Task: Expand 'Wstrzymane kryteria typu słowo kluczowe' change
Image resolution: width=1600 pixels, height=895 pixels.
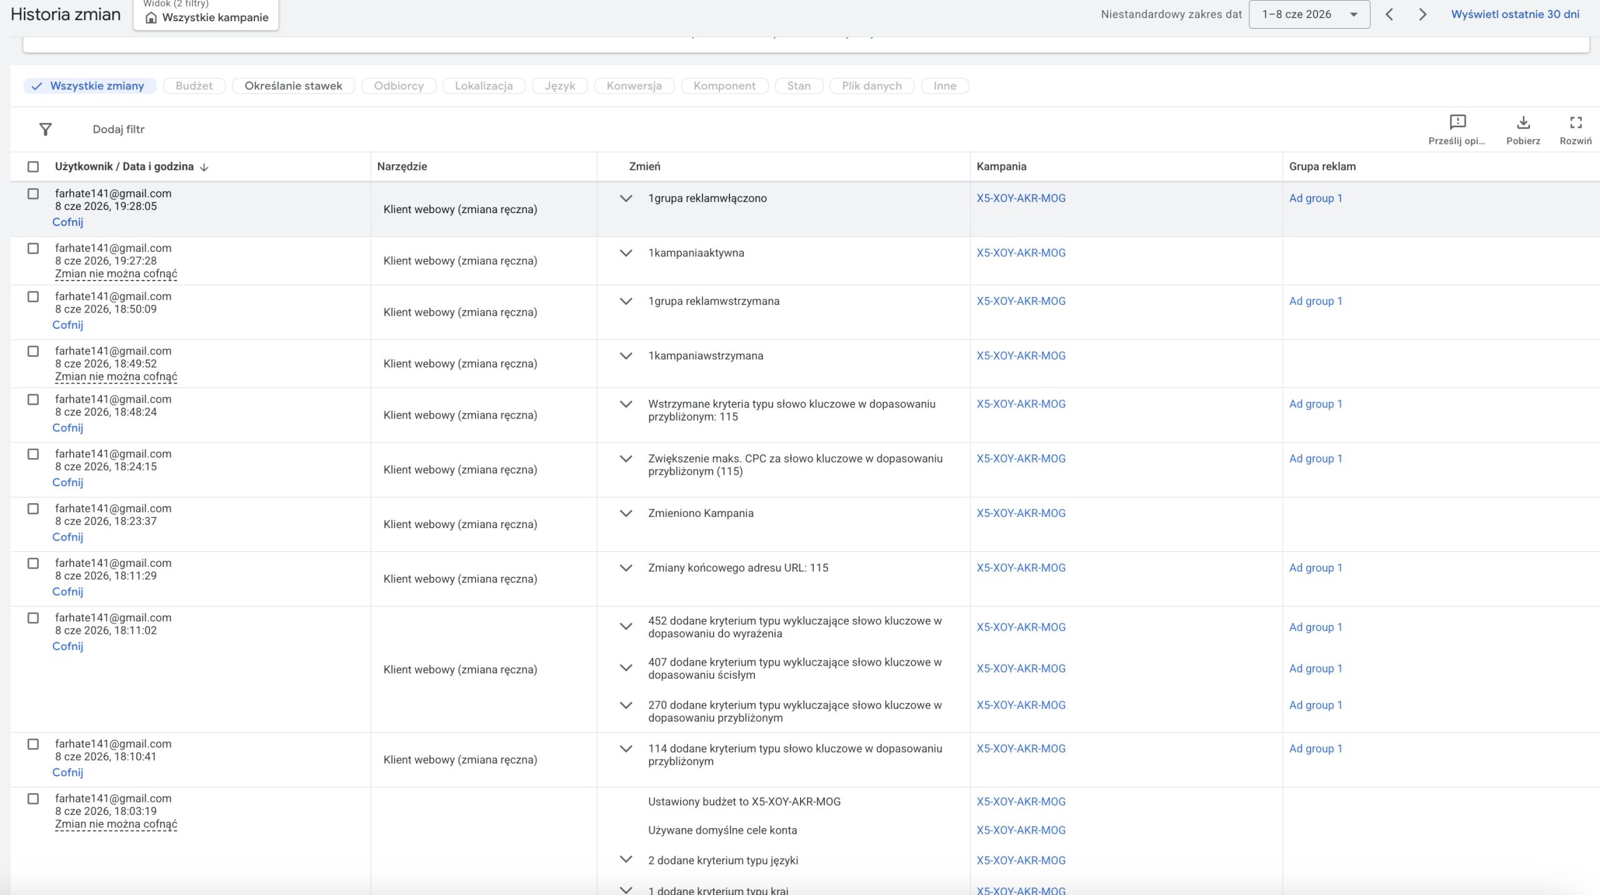Action: 626,404
